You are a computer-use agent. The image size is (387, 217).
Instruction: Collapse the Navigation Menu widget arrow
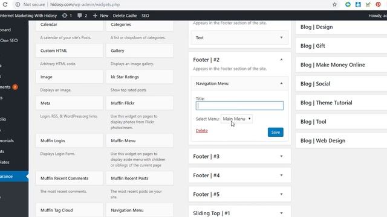pos(281,83)
